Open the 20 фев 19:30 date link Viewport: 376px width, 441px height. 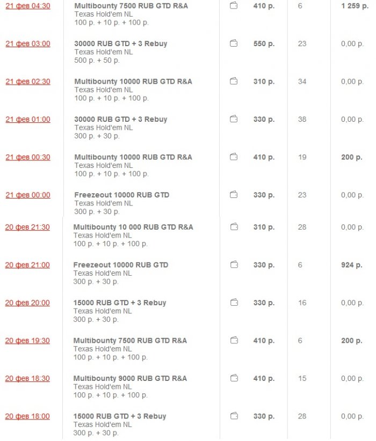click(27, 341)
